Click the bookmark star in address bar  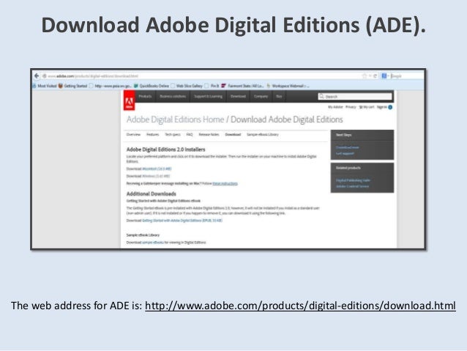tap(365, 76)
